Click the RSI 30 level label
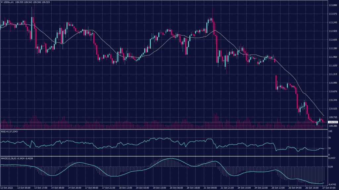Viewport: 339px width, 190px height. (329, 148)
